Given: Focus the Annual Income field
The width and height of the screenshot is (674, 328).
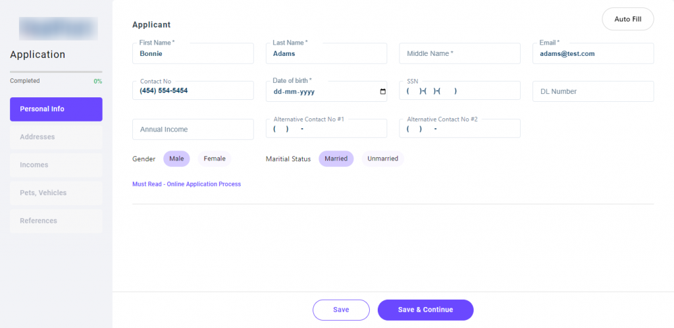Looking at the screenshot, I should (193, 129).
